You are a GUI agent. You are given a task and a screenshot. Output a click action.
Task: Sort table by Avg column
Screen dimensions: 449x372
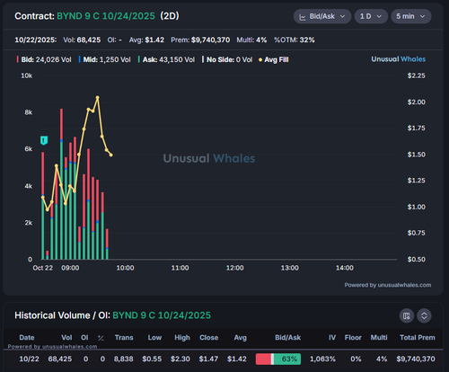[240, 338]
